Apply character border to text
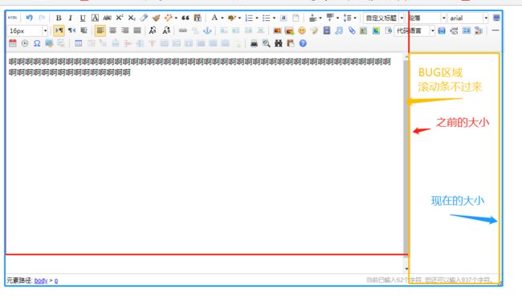The height and width of the screenshot is (302, 522). click(x=95, y=18)
